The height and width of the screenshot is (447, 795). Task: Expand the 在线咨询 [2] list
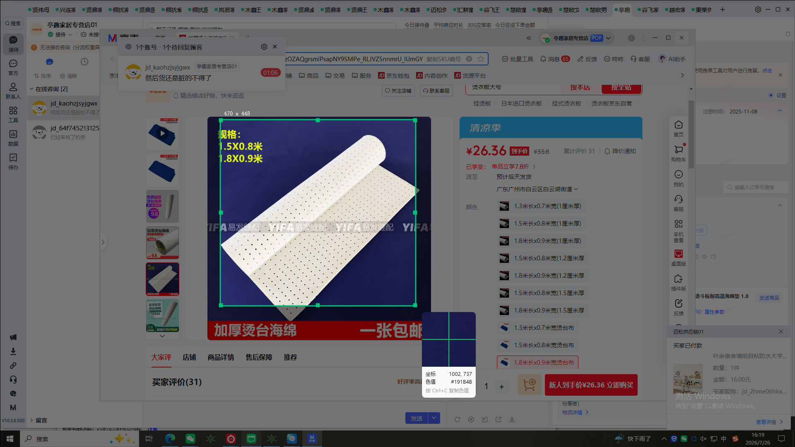[x=49, y=89]
